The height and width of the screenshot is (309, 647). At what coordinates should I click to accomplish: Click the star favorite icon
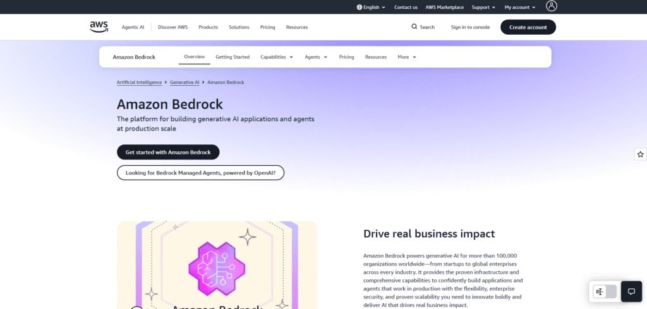point(641,154)
